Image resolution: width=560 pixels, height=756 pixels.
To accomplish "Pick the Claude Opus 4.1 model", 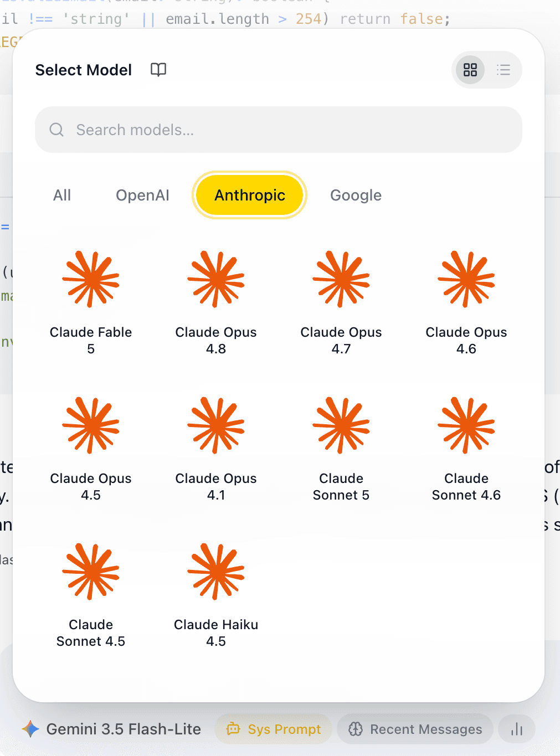I will click(x=216, y=449).
